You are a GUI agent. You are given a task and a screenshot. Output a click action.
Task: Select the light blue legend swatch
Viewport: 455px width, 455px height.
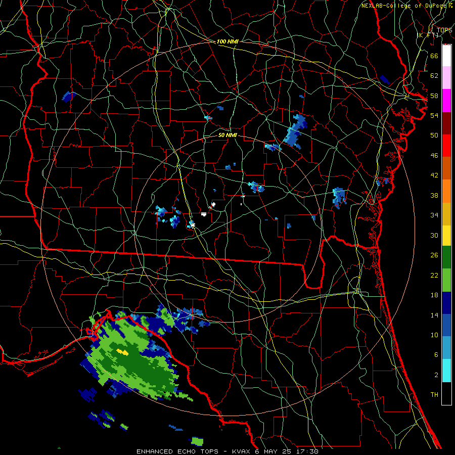(446, 348)
